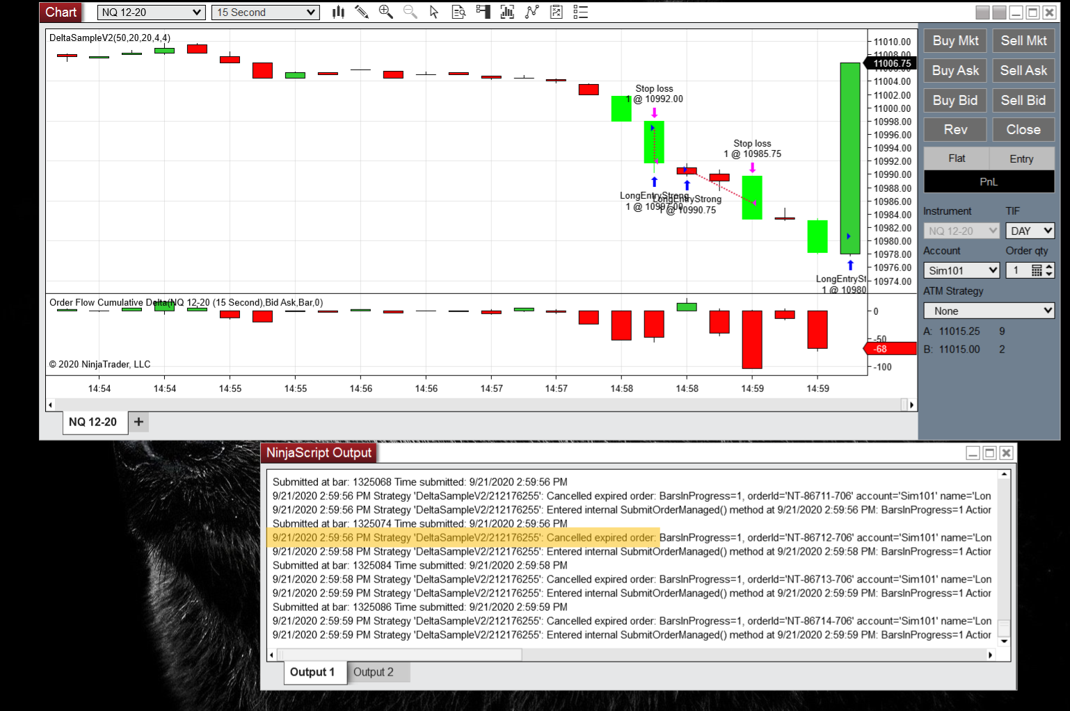Click the Buy Ask button
The image size is (1070, 711).
(x=955, y=71)
